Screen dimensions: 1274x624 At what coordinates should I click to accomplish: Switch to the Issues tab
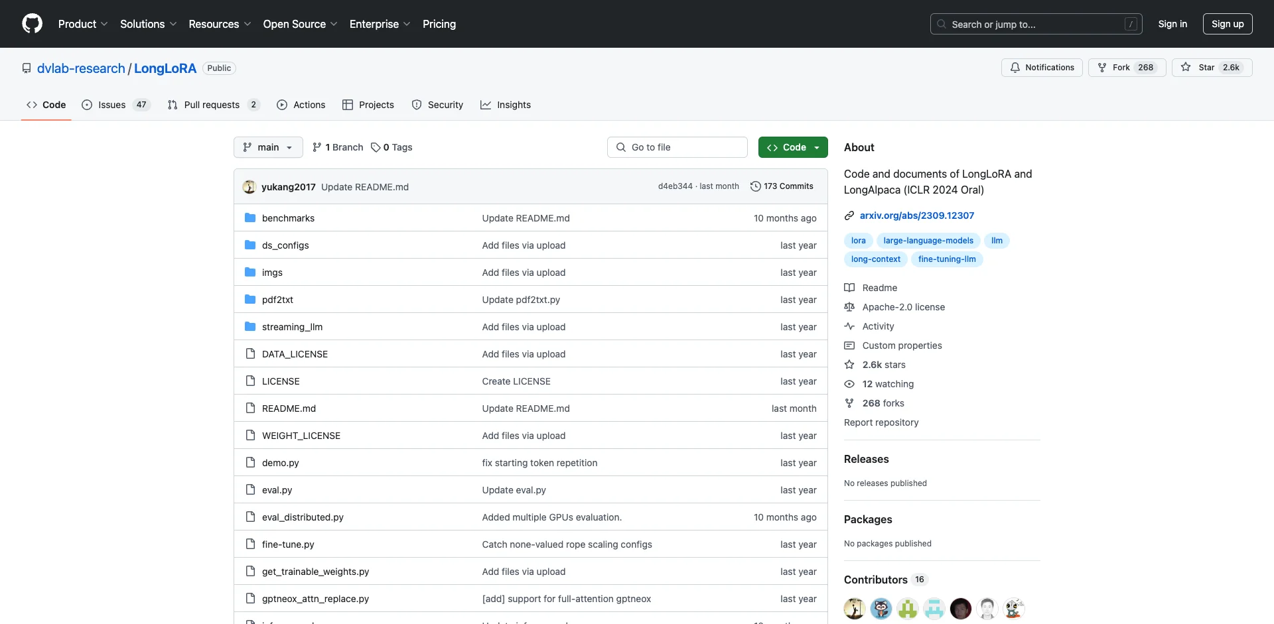[x=115, y=105]
